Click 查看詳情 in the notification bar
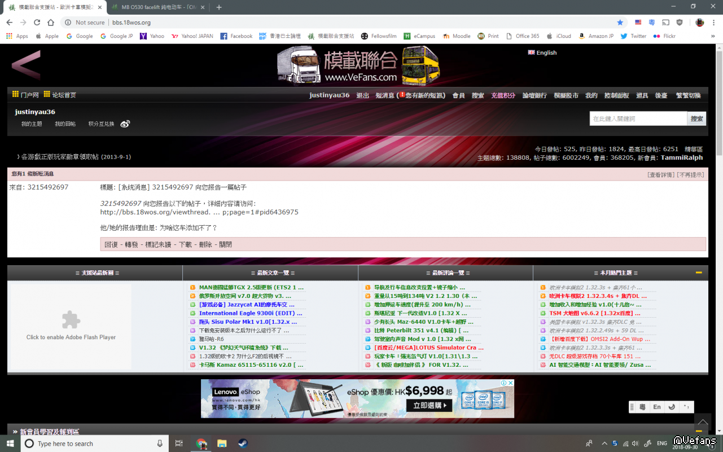723x452 pixels. [x=661, y=175]
